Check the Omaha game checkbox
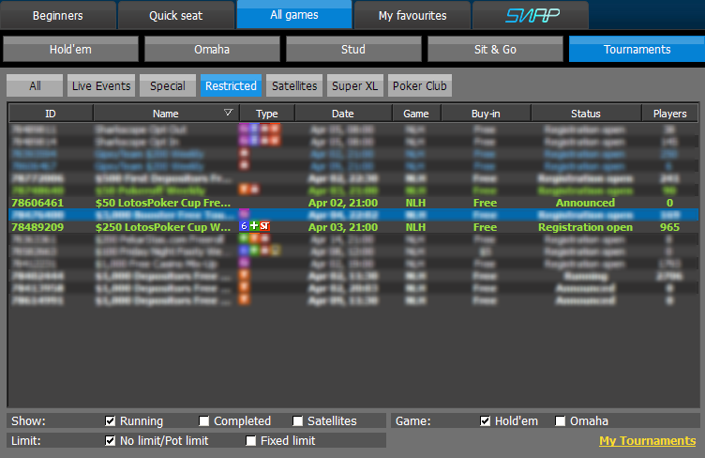Viewport: 705px width, 458px height. pyautogui.click(x=560, y=421)
